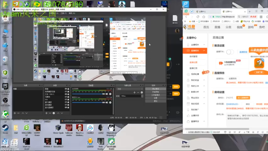268x151 pixels.
Task: Add a scene transition with plus icon
Action: click(135, 93)
